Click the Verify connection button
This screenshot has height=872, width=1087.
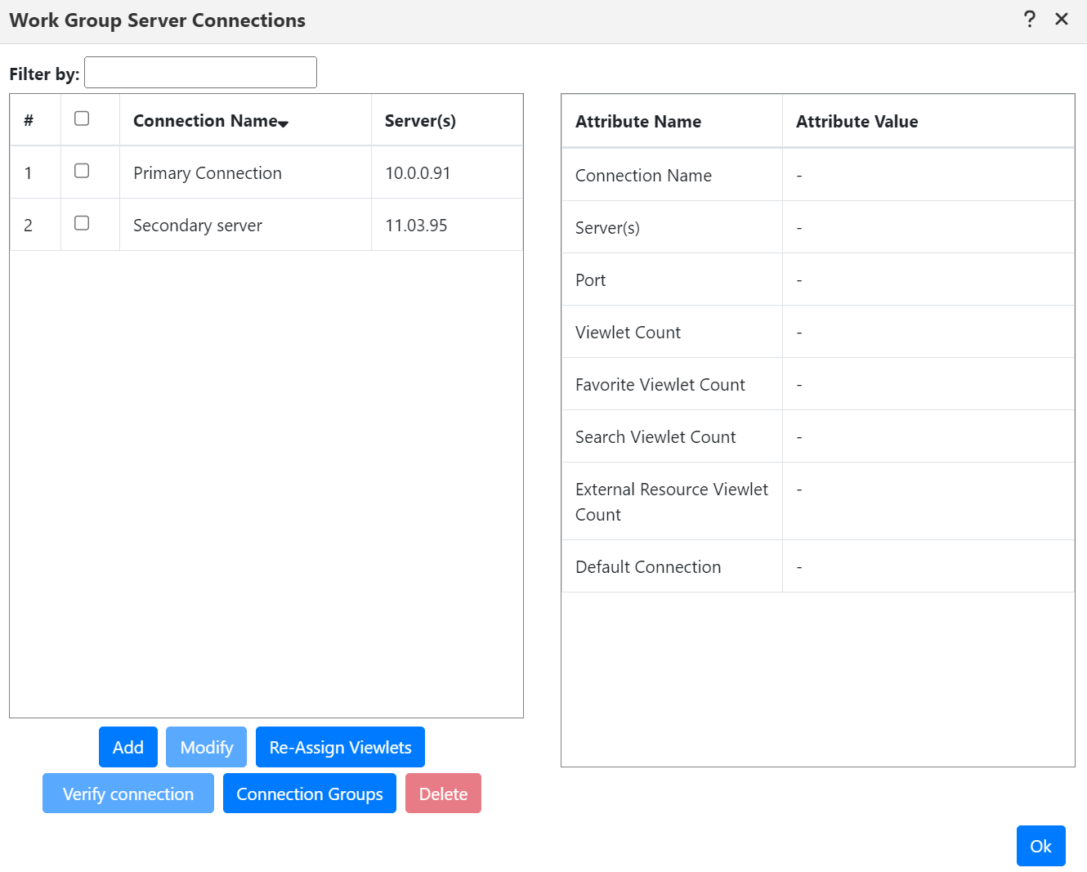point(128,794)
